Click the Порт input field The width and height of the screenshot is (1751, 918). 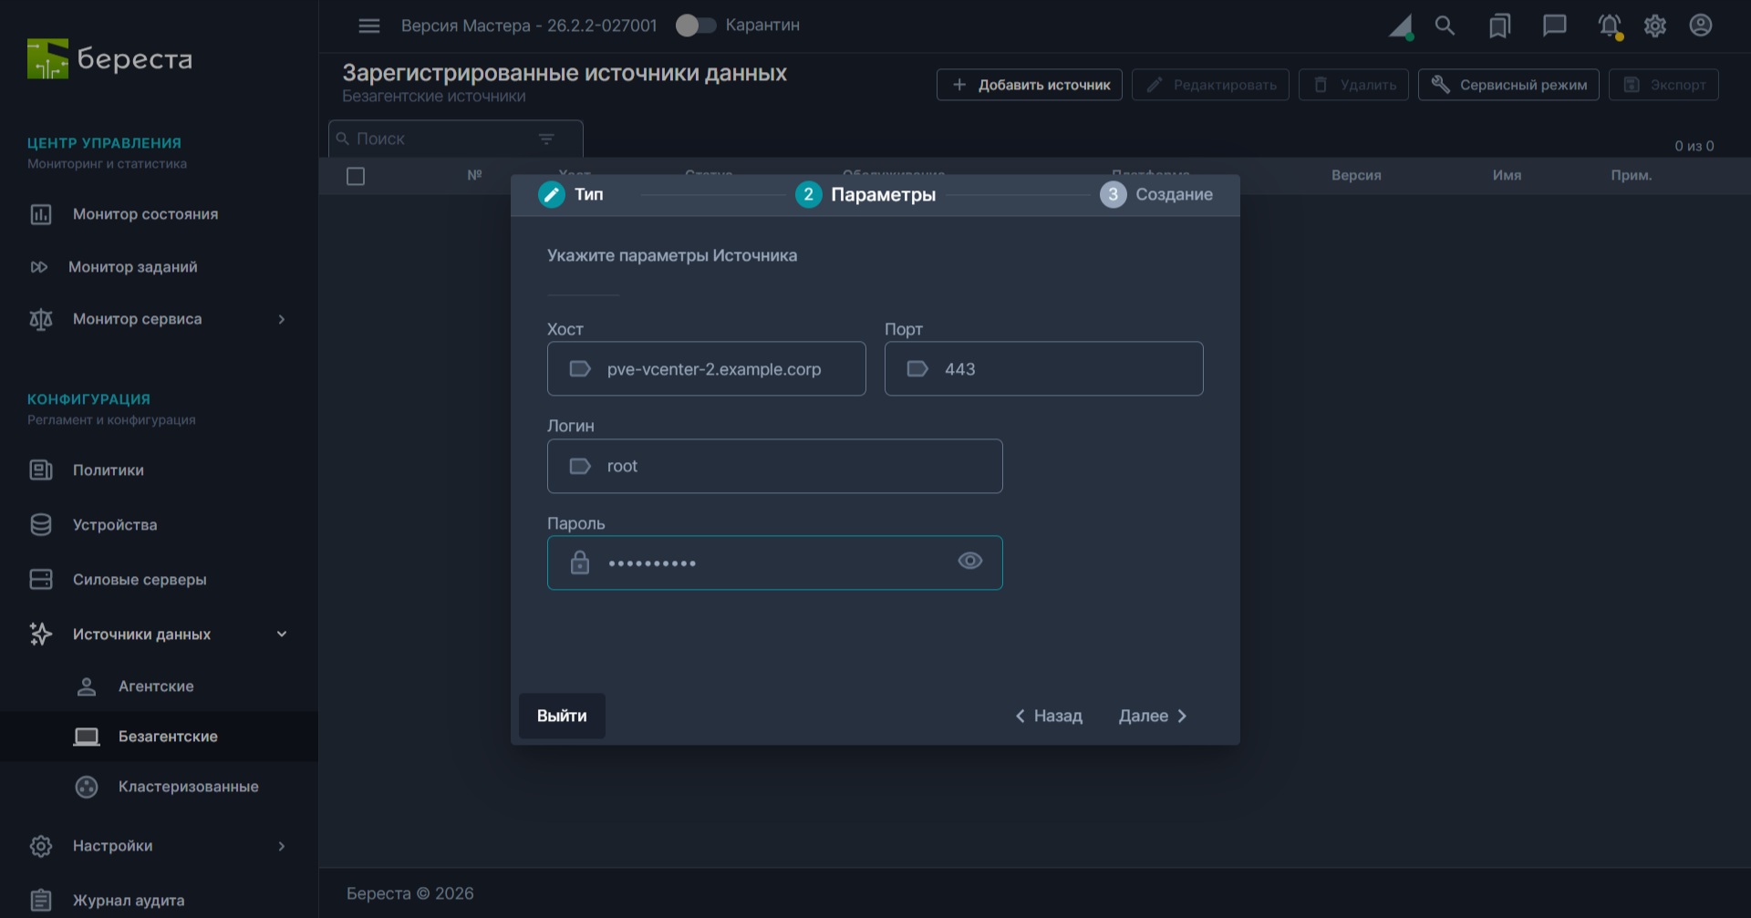tap(1044, 368)
